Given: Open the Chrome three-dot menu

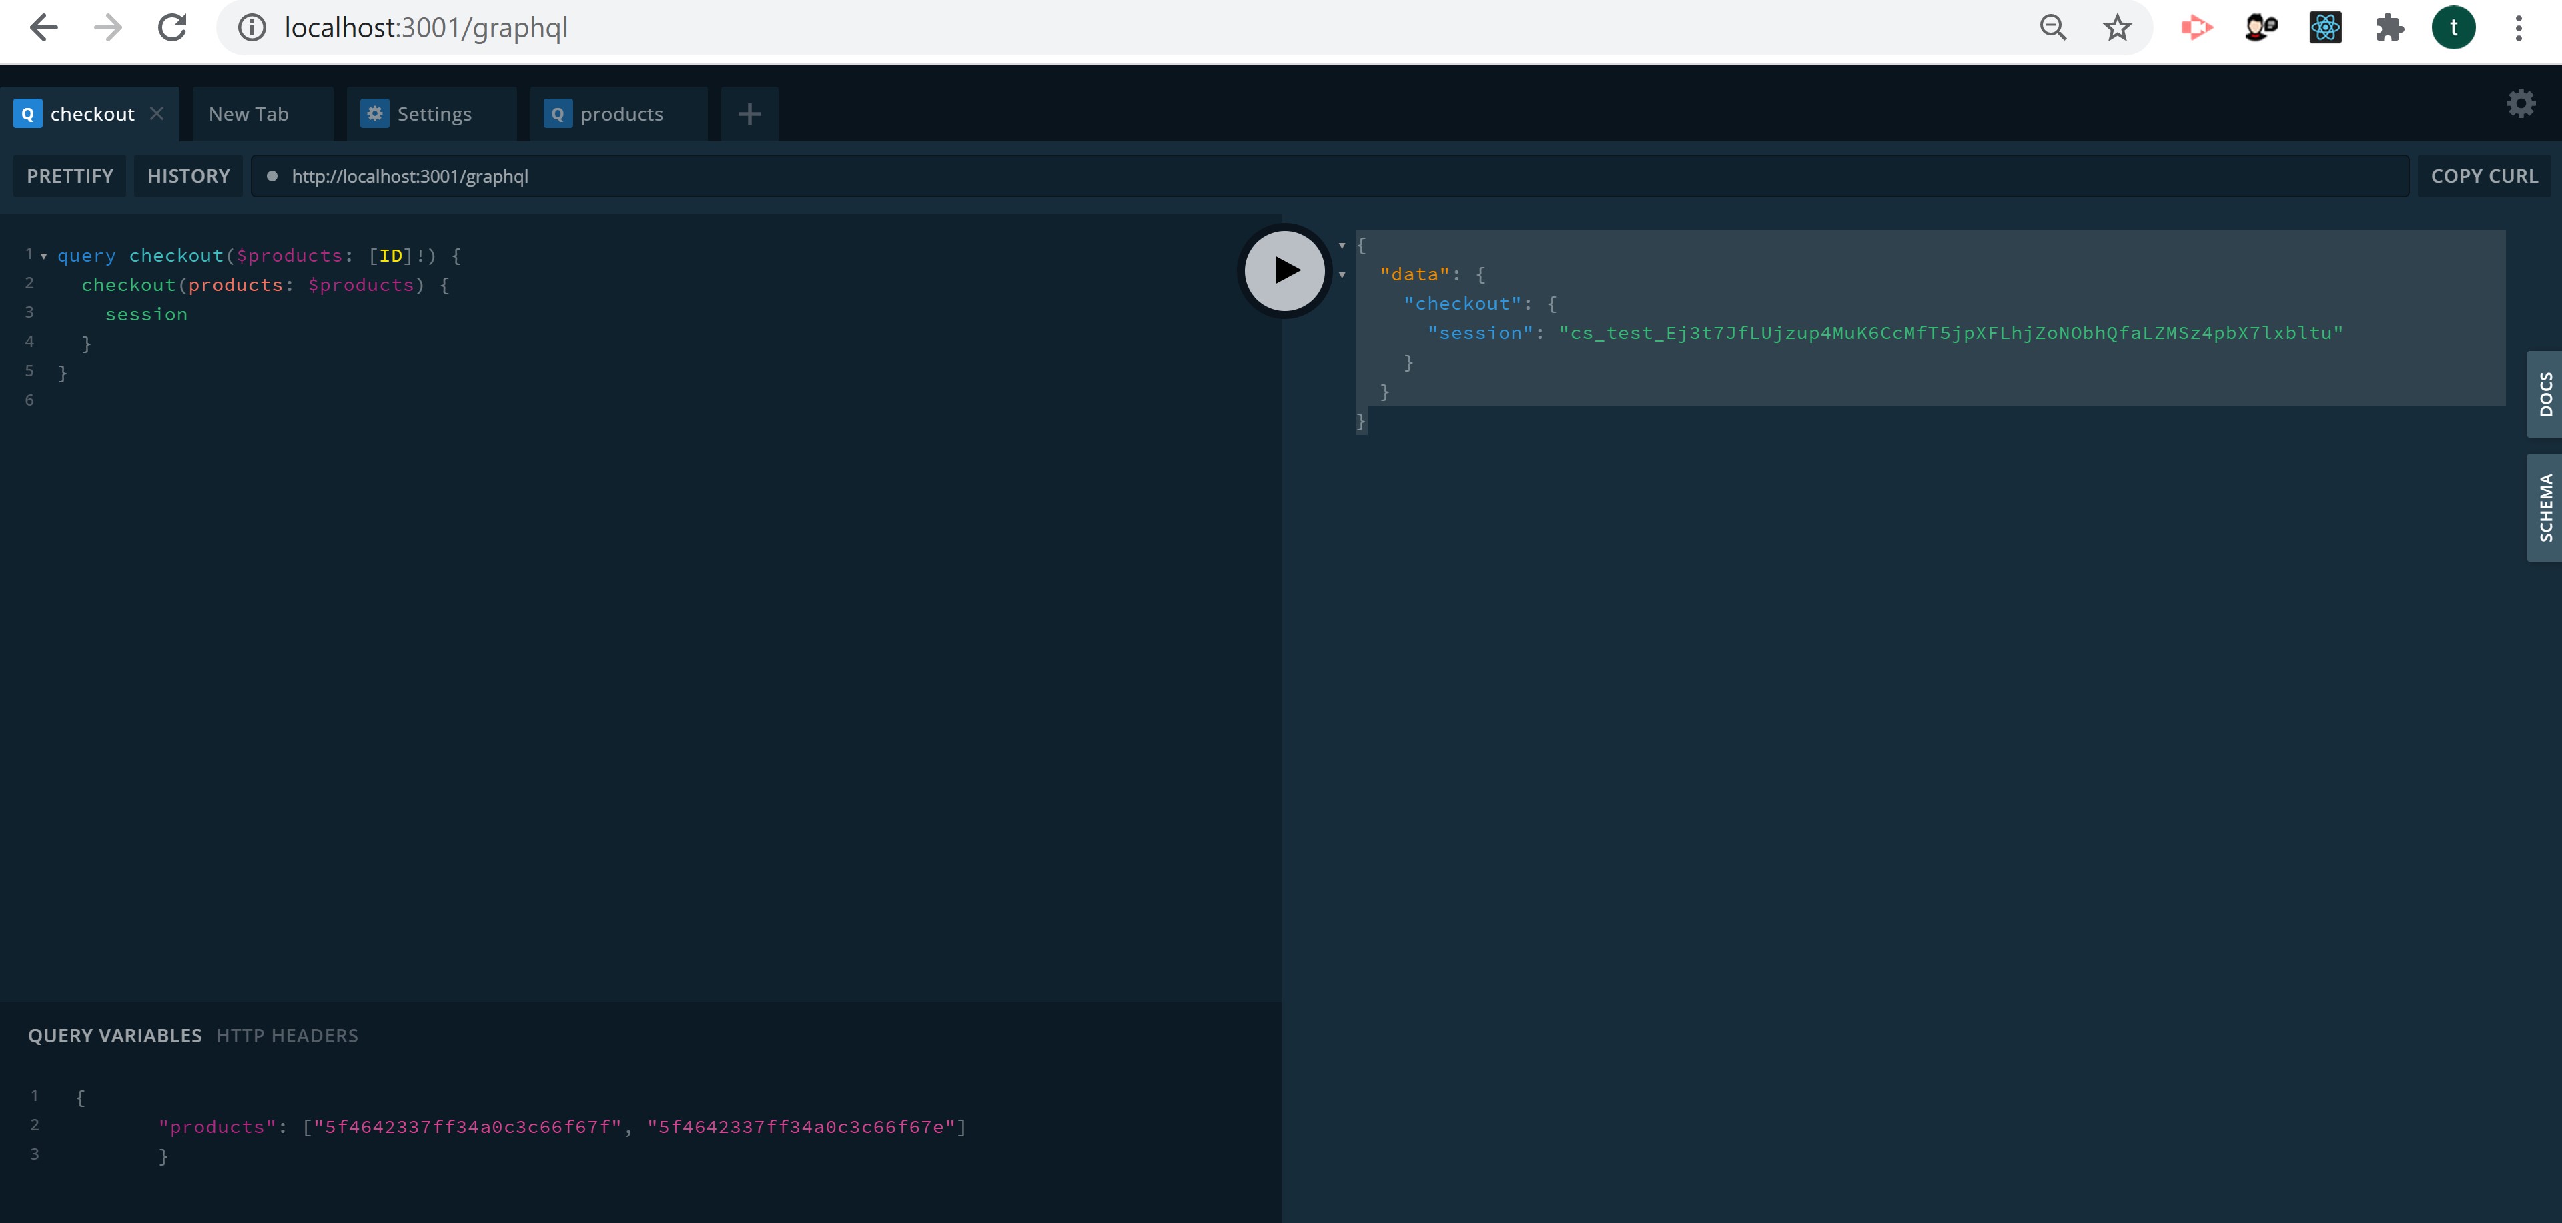Looking at the screenshot, I should click(2518, 28).
